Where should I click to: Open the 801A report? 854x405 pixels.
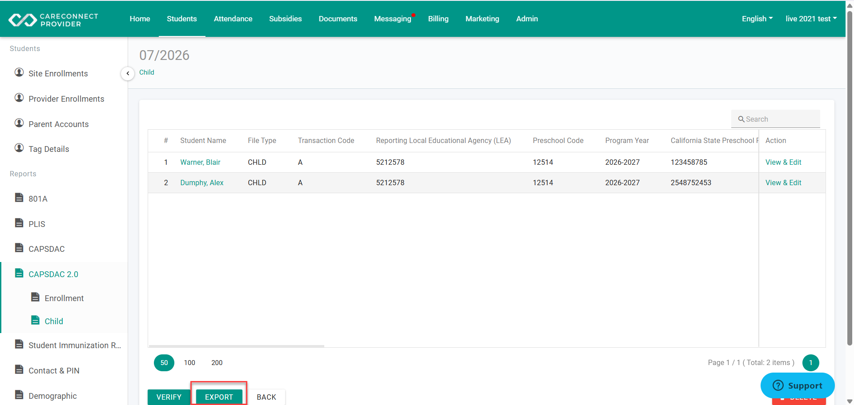coord(38,199)
